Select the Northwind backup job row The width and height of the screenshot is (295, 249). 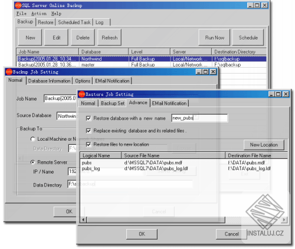tap(142, 59)
